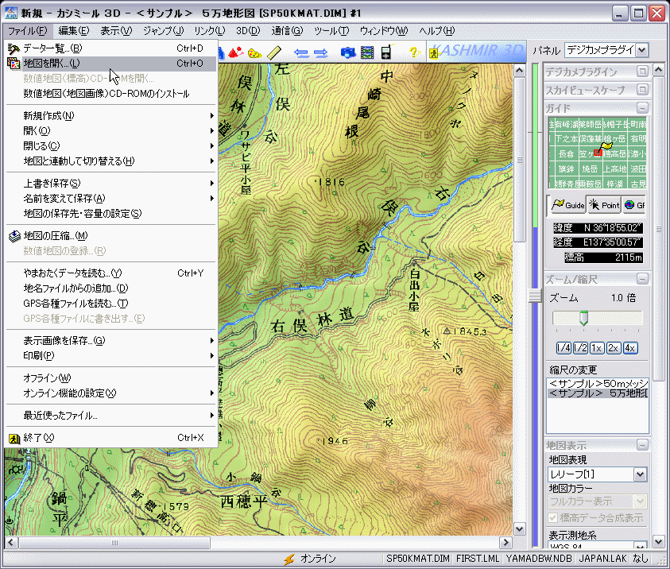
Task: Switch to the Guide tab
Action: click(567, 205)
